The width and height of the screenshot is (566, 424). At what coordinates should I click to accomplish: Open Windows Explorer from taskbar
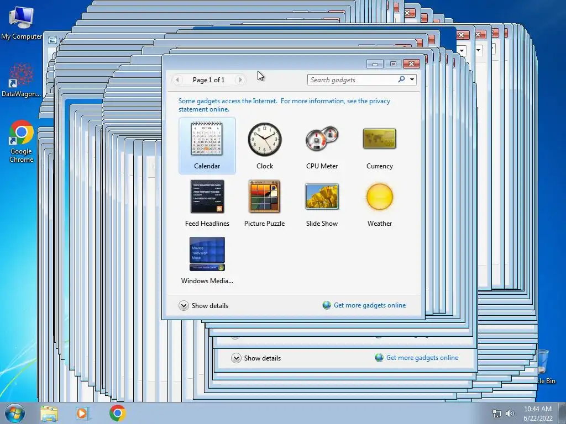pyautogui.click(x=49, y=414)
